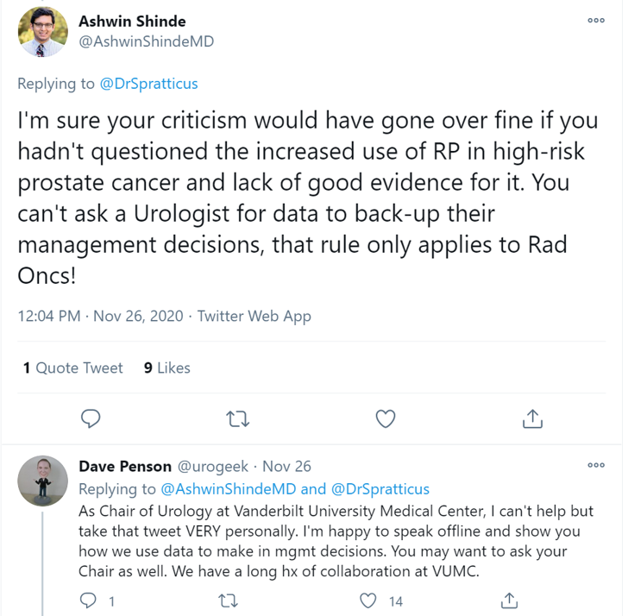This screenshot has height=616, width=628.
Task: Reply to Ashwin Shinde's main tweet
Action: 91,418
